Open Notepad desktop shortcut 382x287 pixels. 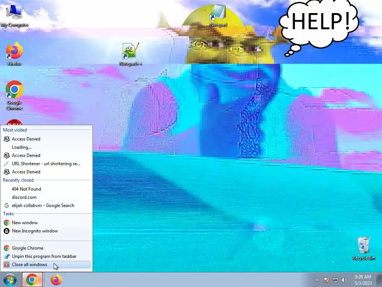[218, 15]
